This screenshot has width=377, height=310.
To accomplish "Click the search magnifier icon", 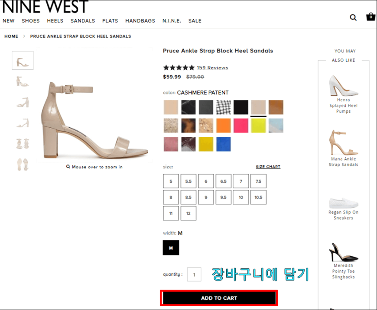I will [353, 17].
